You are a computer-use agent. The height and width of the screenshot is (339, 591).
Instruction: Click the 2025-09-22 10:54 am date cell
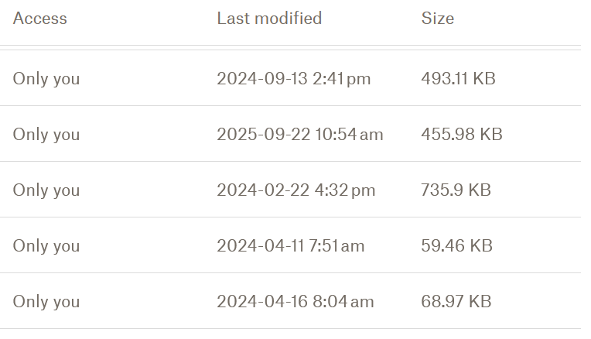click(x=299, y=135)
